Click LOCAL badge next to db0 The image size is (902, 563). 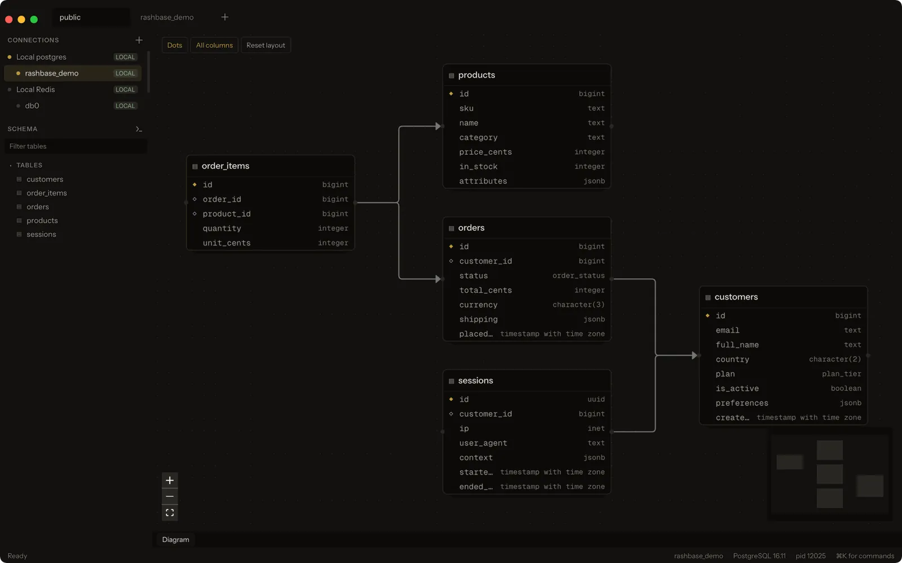click(x=125, y=106)
